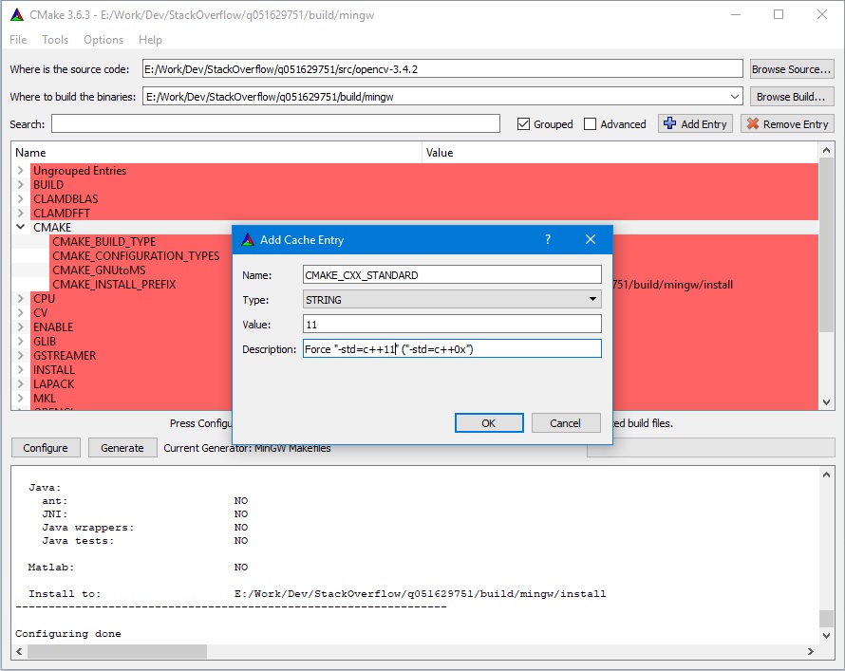Expand the GLIB group
The height and width of the screenshot is (671, 845).
click(21, 342)
